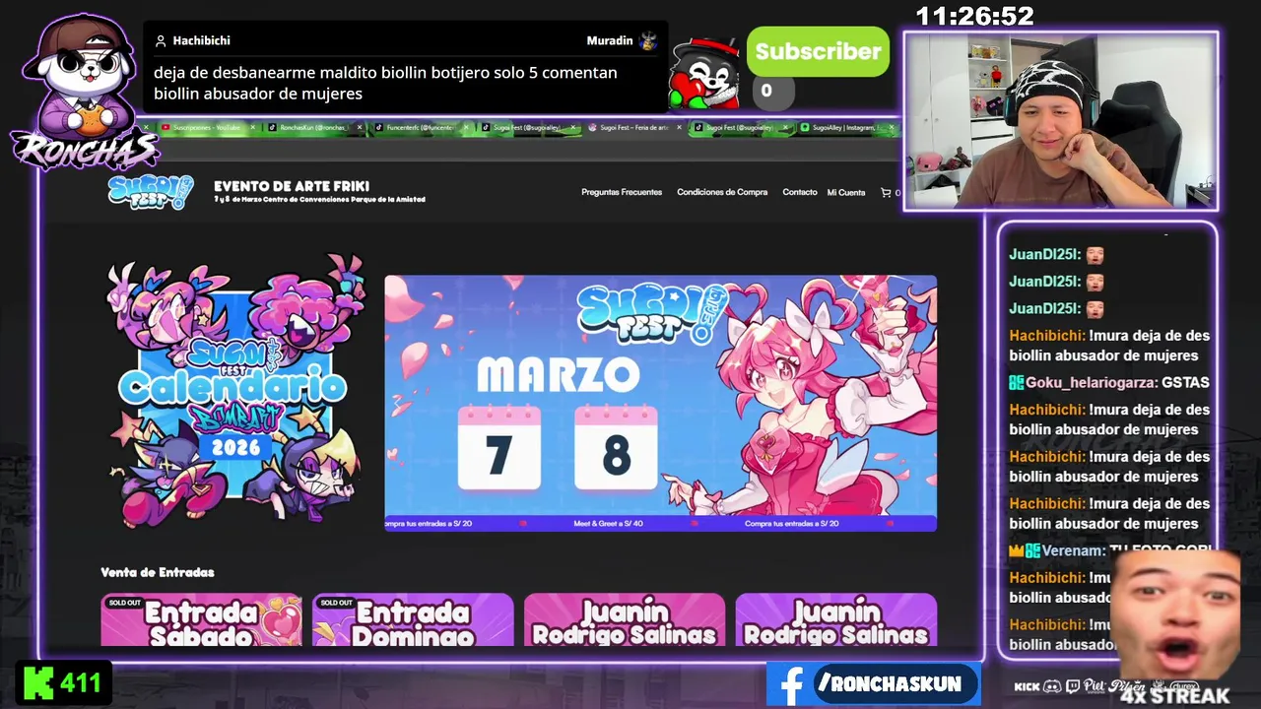Click the Pilsen sponsor logo
Screen dimensions: 1261x709
[x=1126, y=686]
